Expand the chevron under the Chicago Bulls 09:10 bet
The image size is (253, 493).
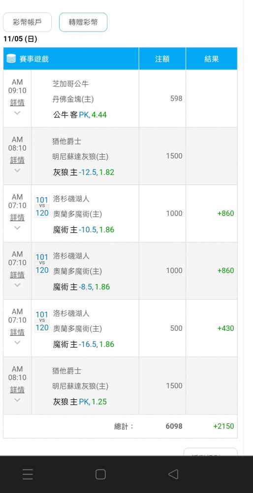click(x=17, y=113)
